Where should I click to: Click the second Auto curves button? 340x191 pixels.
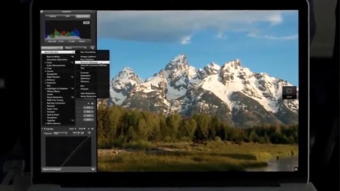82,129
